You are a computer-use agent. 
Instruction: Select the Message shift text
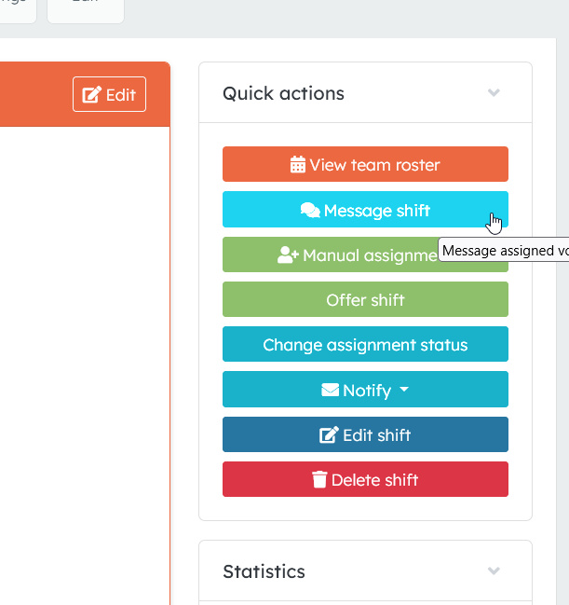tap(377, 211)
